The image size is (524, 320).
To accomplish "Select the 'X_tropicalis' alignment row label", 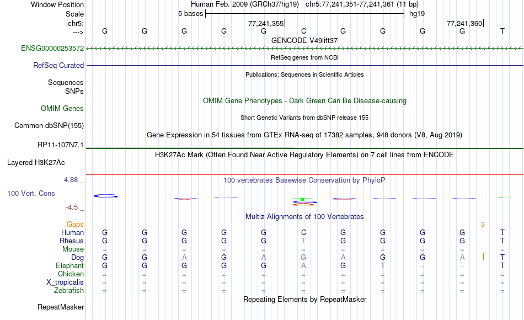I will [65, 282].
